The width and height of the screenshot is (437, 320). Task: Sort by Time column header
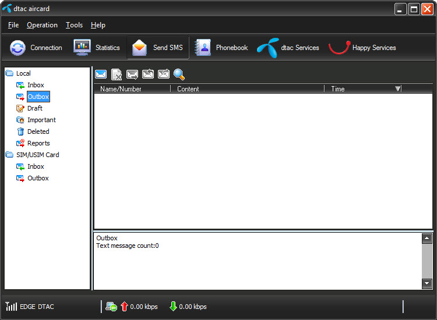click(x=362, y=89)
